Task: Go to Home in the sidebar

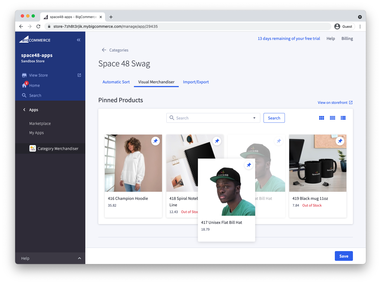Action: pos(35,85)
